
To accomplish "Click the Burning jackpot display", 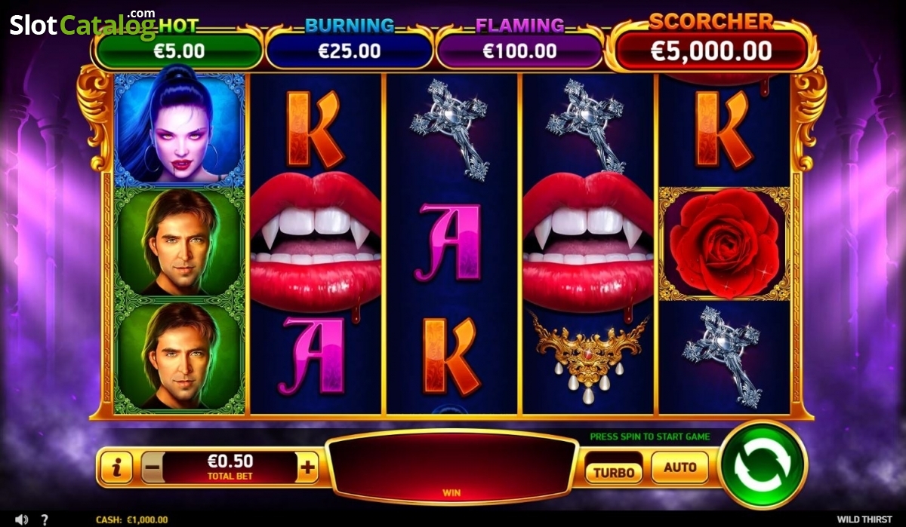I will (349, 51).
